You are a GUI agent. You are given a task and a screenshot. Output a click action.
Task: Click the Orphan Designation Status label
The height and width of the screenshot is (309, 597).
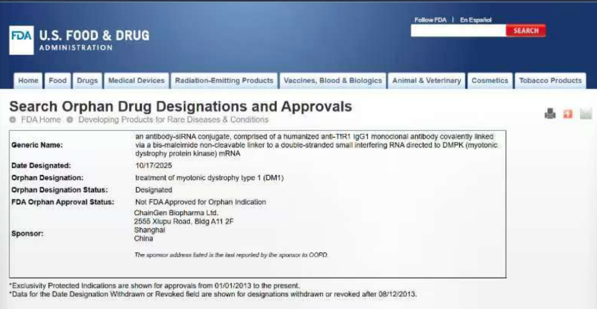(60, 190)
